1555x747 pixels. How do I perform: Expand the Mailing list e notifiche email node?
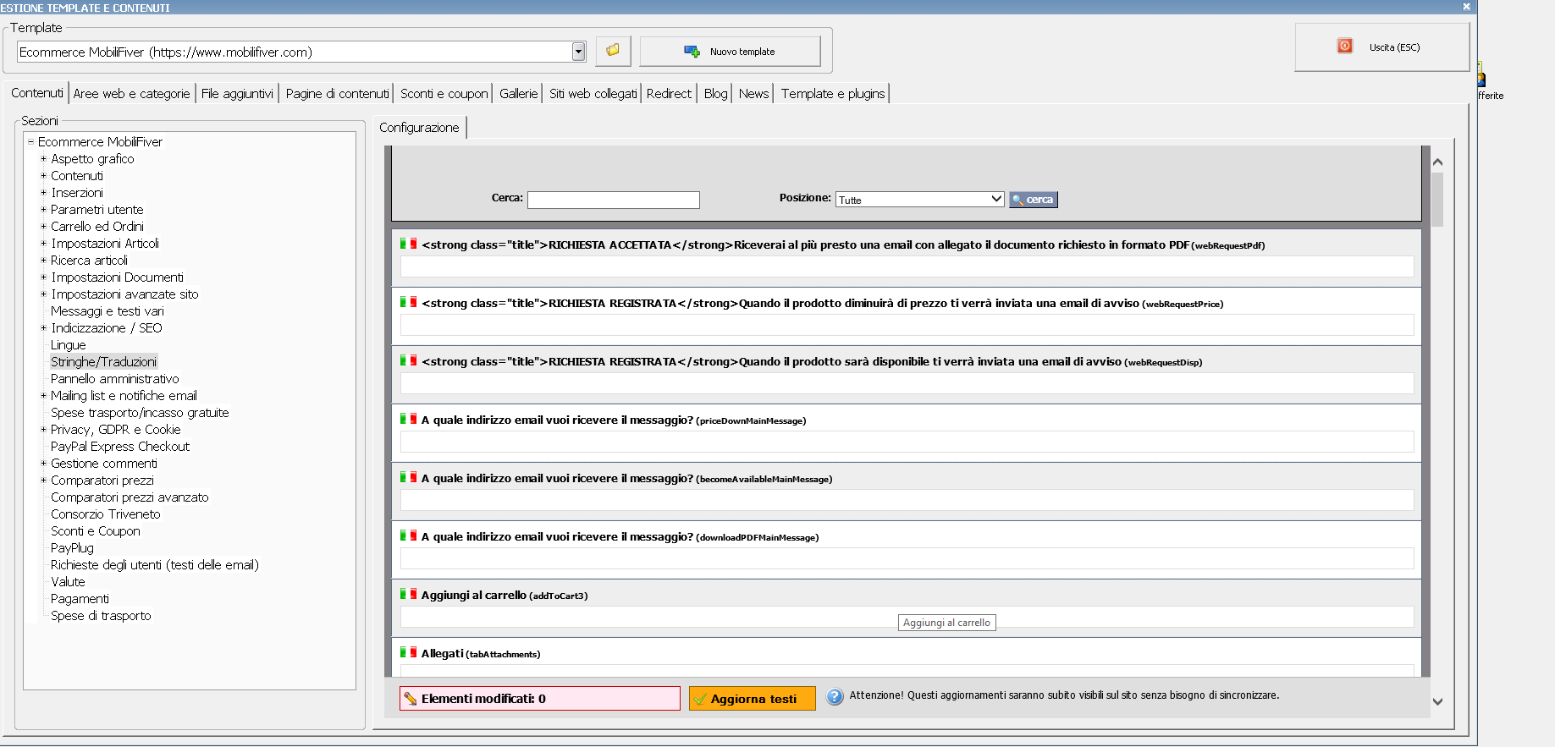43,396
